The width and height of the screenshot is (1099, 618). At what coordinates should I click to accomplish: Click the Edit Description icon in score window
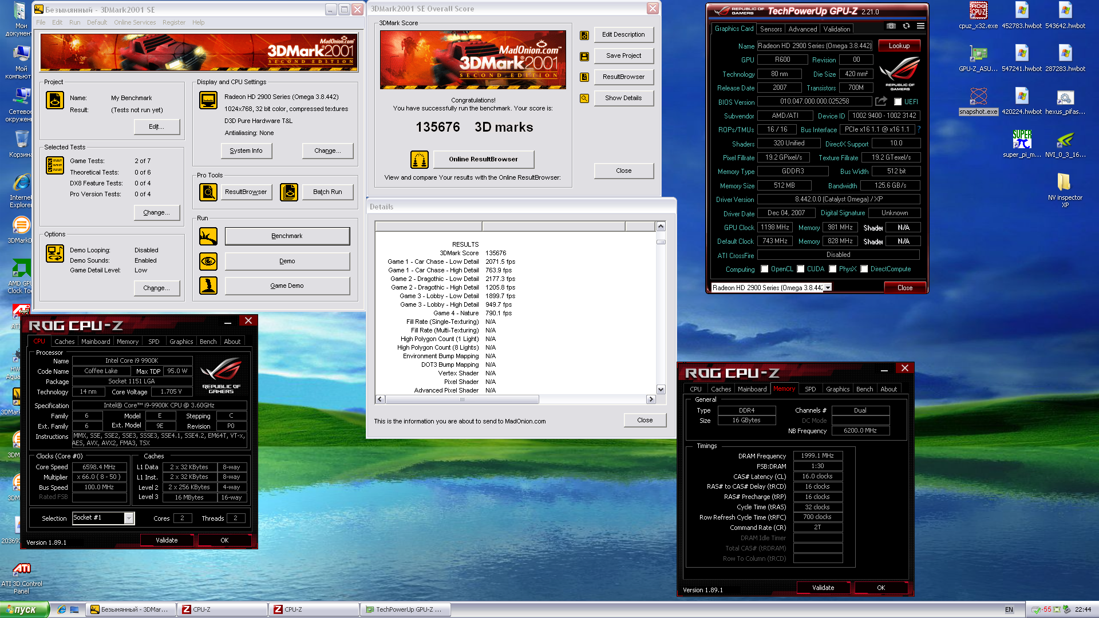(584, 35)
